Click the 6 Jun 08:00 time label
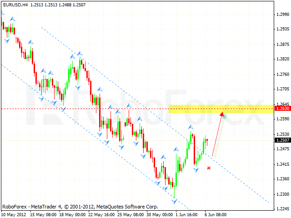 (x=216, y=214)
